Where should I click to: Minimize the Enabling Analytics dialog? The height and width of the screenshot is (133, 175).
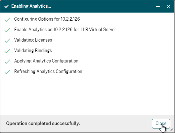click(158, 7)
